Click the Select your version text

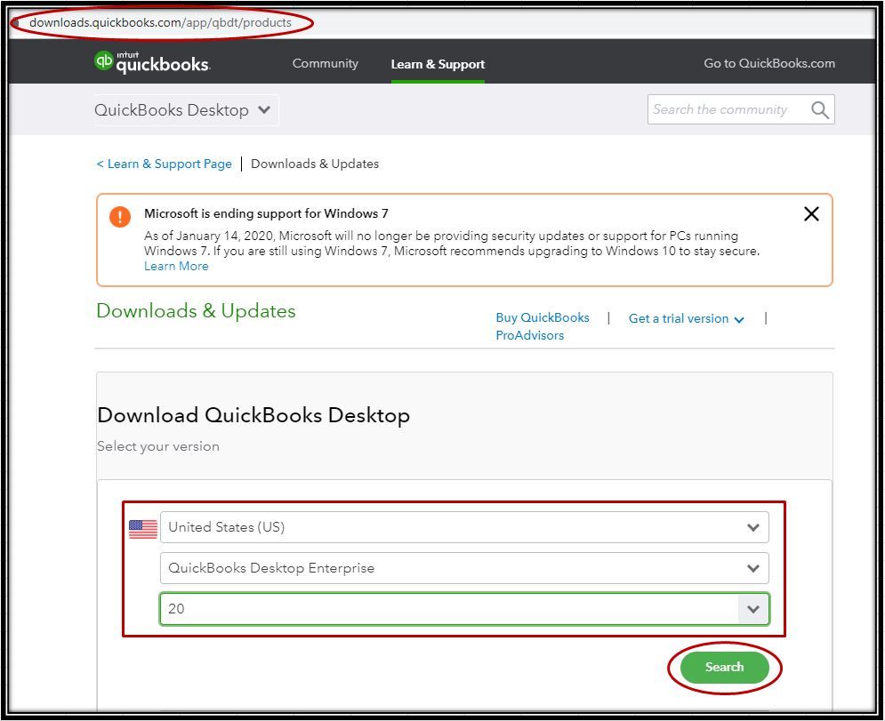[x=158, y=446]
